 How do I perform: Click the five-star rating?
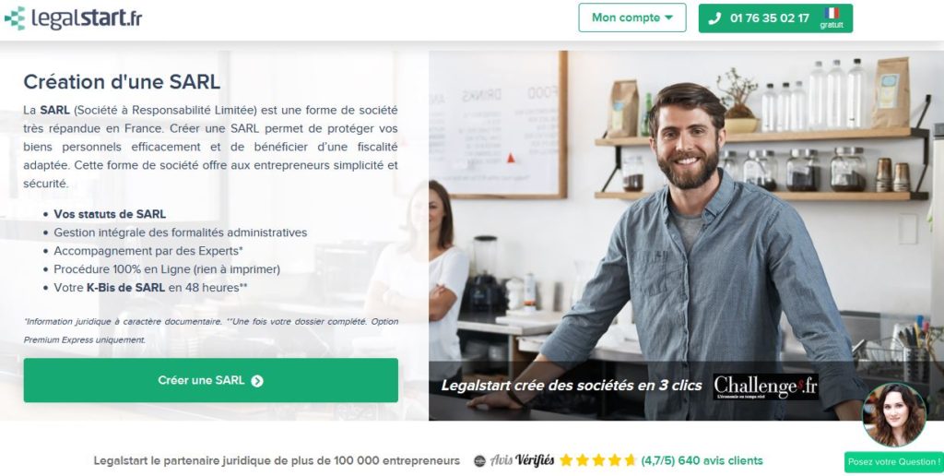[597, 461]
